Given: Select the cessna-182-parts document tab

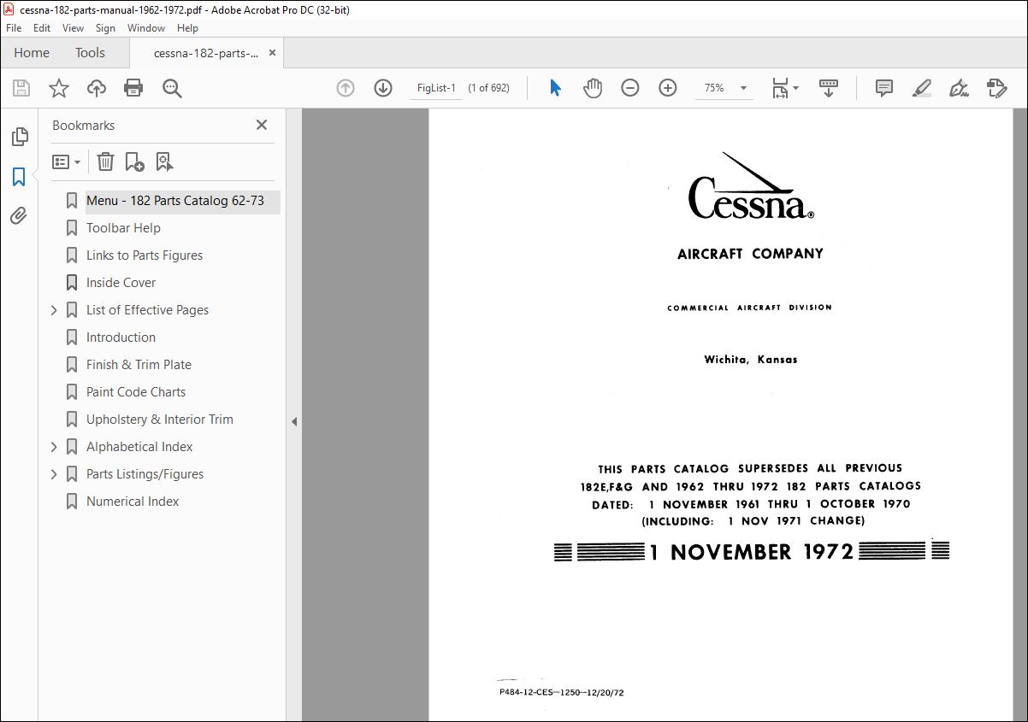Looking at the screenshot, I should coord(205,53).
